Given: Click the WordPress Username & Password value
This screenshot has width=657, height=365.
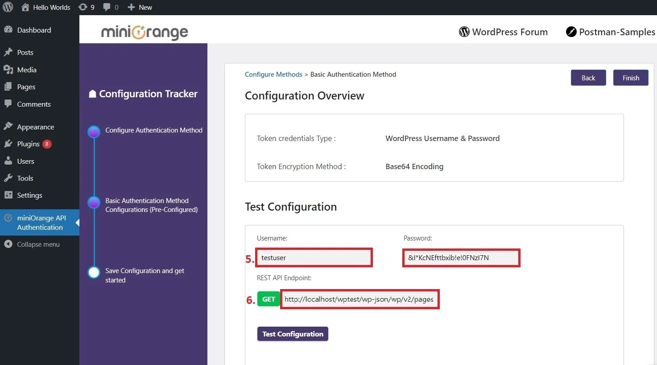Looking at the screenshot, I should point(442,138).
